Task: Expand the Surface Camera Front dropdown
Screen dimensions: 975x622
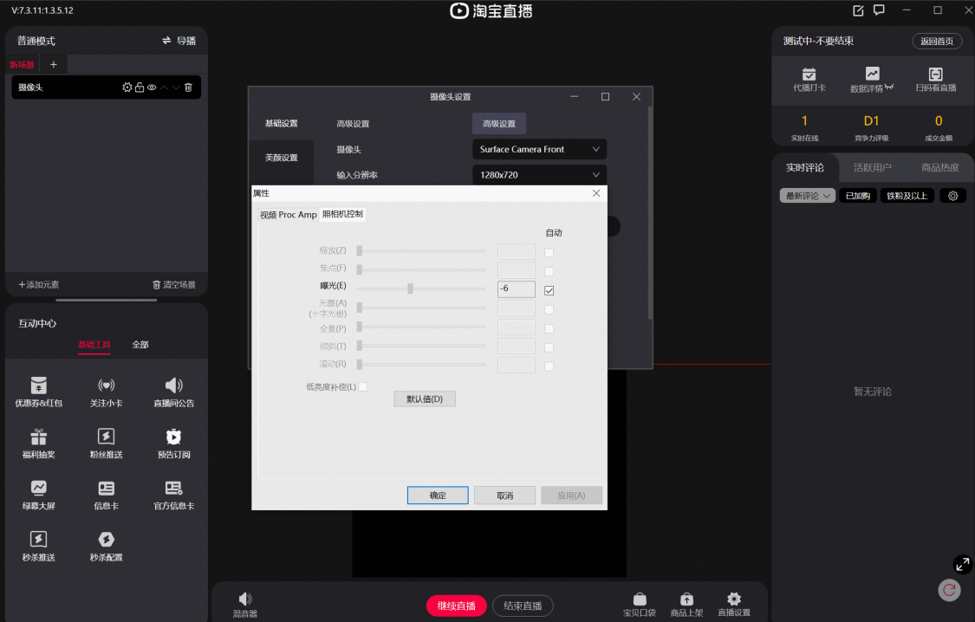Action: click(x=539, y=149)
